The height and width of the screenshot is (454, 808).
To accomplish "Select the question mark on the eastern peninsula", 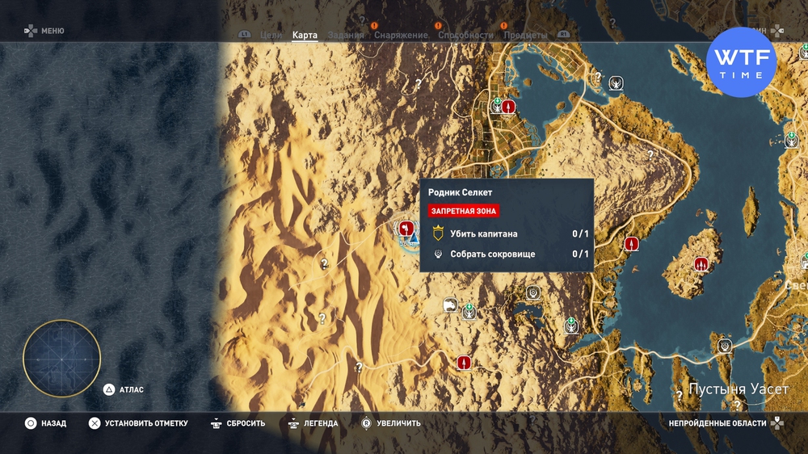I will 650,153.
